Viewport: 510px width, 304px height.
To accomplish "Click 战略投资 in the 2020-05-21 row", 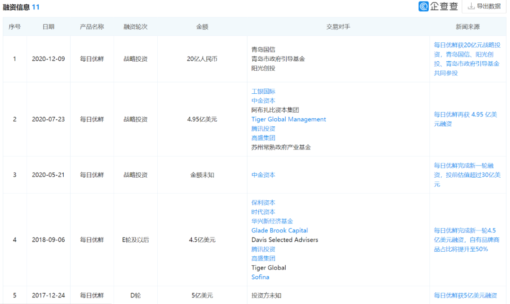I will tap(136, 175).
